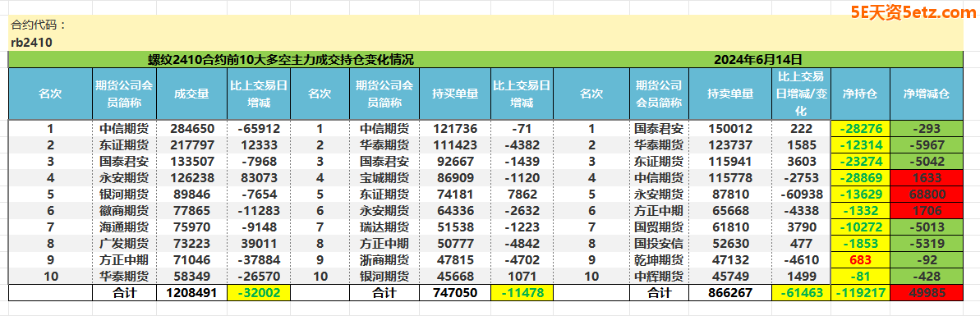Image resolution: width=980 pixels, height=316 pixels.
Task: Select the 比上交易日增减/变化 header cell
Action: click(802, 94)
